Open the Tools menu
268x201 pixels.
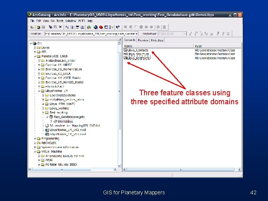(x=60, y=21)
